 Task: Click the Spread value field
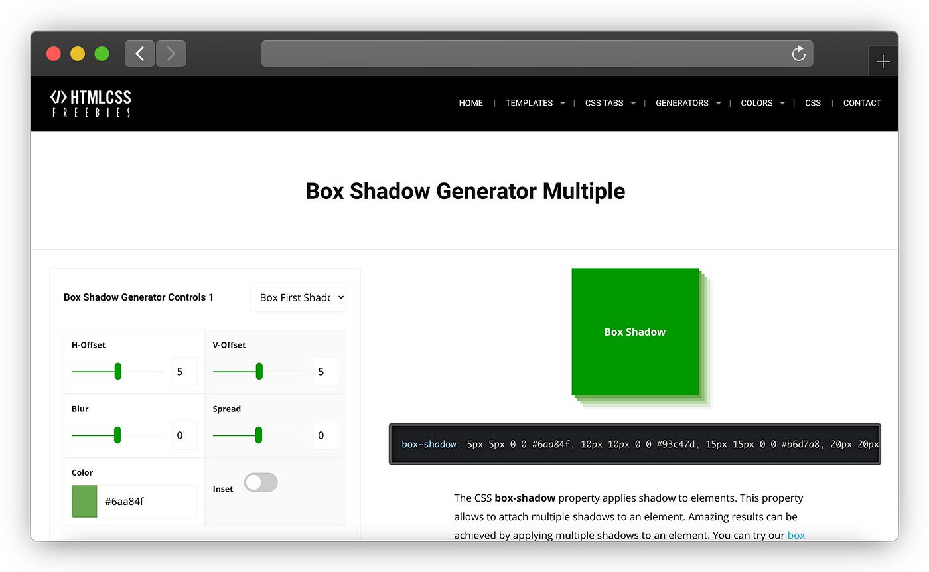[325, 435]
